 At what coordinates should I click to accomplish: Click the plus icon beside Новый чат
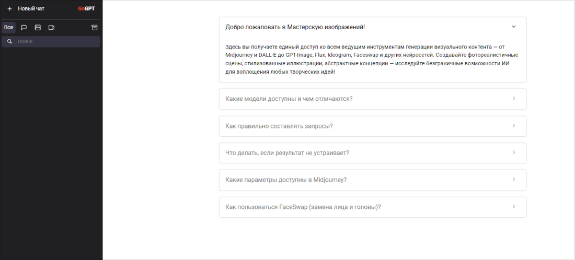tap(9, 9)
